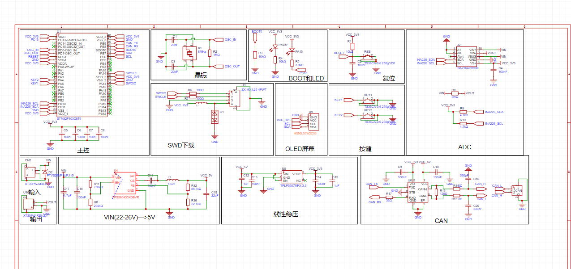Click resistor R5 3.3kΩ
The image size is (571, 269).
tap(292, 64)
